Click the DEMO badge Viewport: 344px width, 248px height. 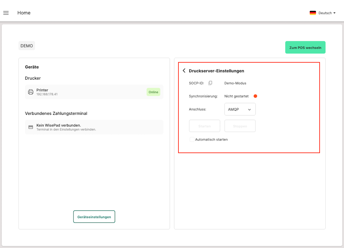(x=27, y=46)
